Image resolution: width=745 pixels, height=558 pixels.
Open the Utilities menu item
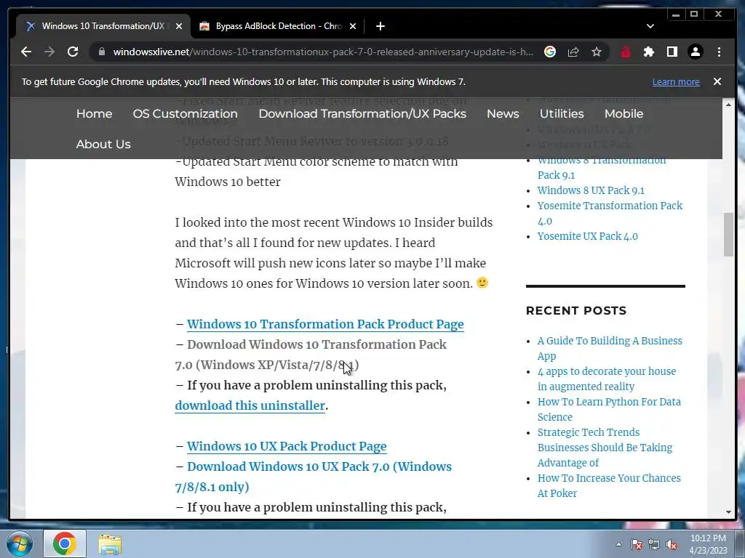point(562,114)
